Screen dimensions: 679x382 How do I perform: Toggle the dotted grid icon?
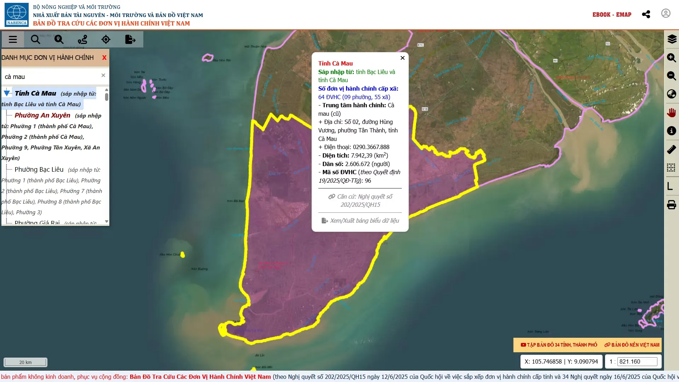(671, 167)
